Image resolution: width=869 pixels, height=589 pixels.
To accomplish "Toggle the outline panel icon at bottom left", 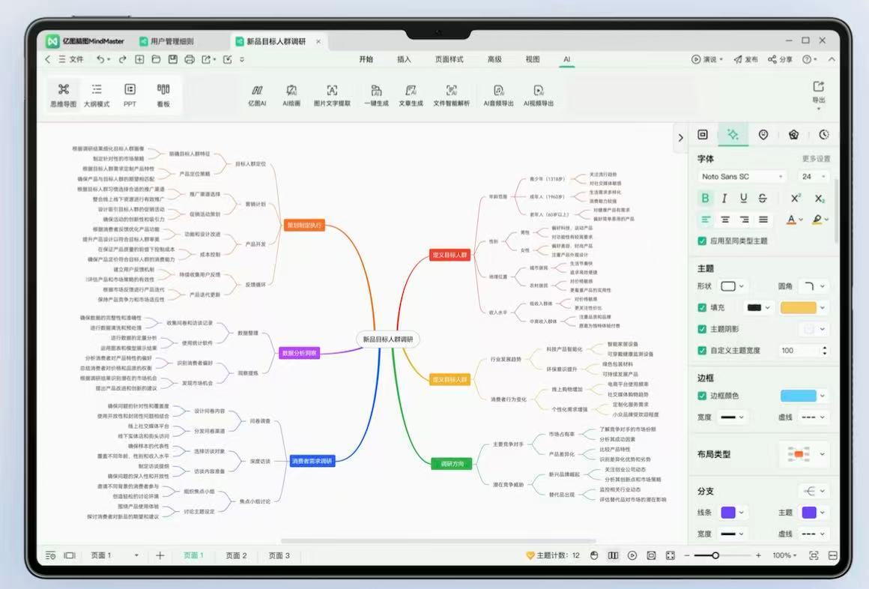I will coord(50,555).
